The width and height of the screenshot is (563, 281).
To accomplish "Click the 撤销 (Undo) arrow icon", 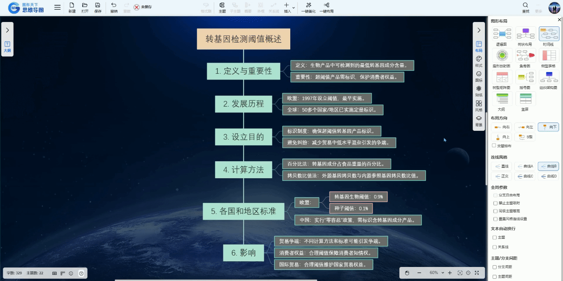I will point(114,5).
